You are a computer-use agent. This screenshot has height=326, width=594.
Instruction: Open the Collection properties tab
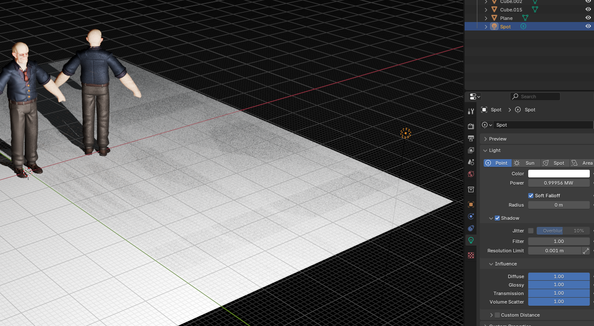click(471, 189)
